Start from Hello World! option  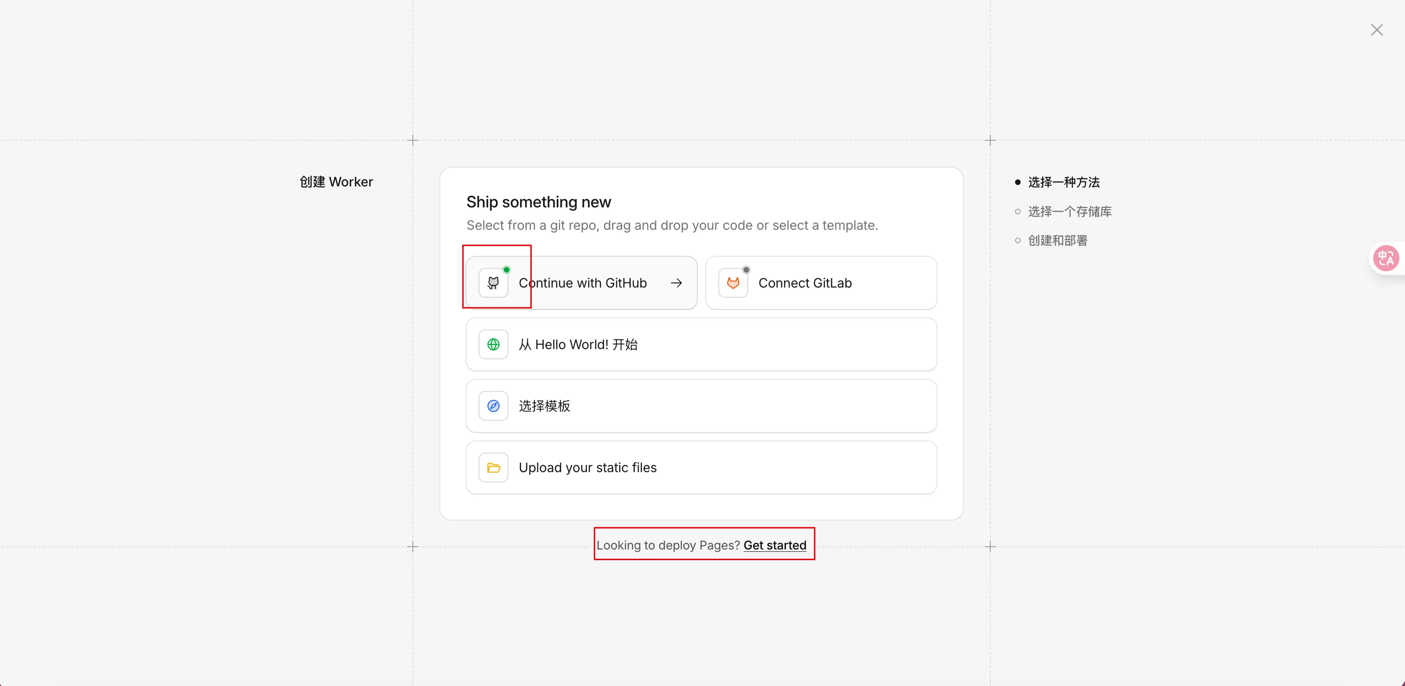coord(701,344)
